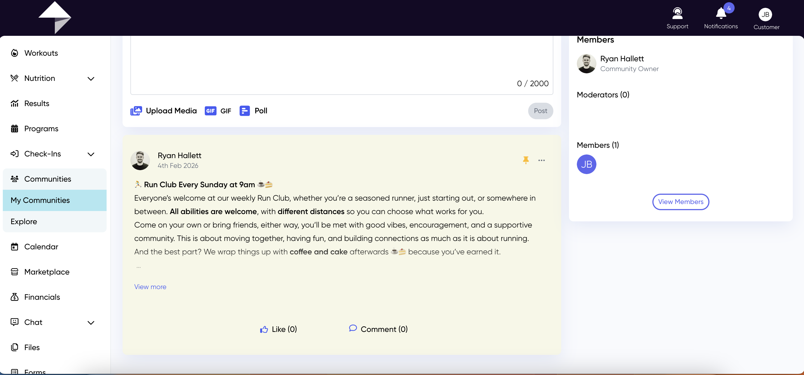804x375 pixels.
Task: Click the GIF badge icon
Action: pos(210,111)
